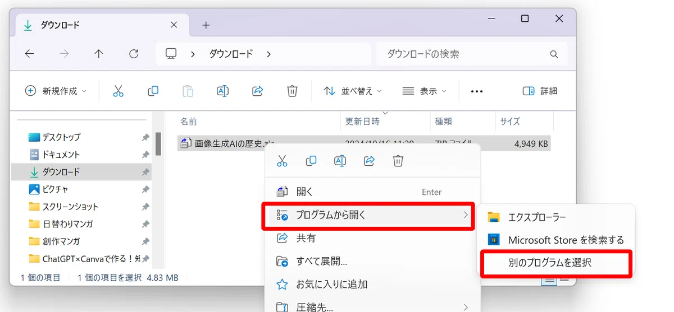
Task: Expand the 圧縮先... submenu arrow
Action: (466, 307)
